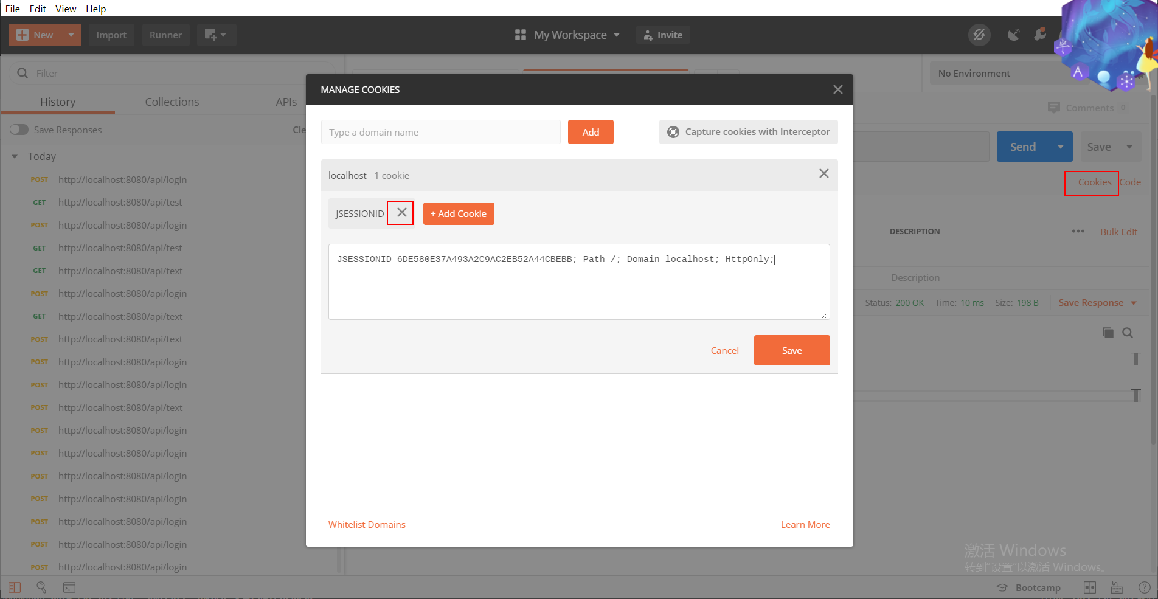Click the Capture cookies with Interceptor button

pos(748,132)
